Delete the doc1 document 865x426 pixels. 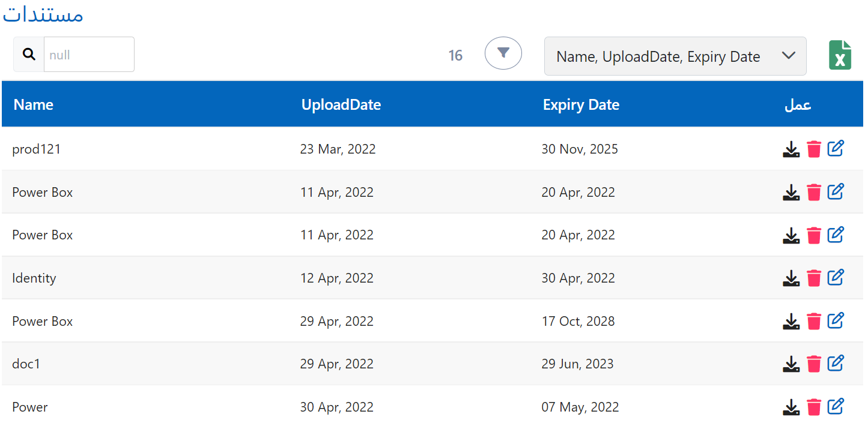(x=814, y=364)
